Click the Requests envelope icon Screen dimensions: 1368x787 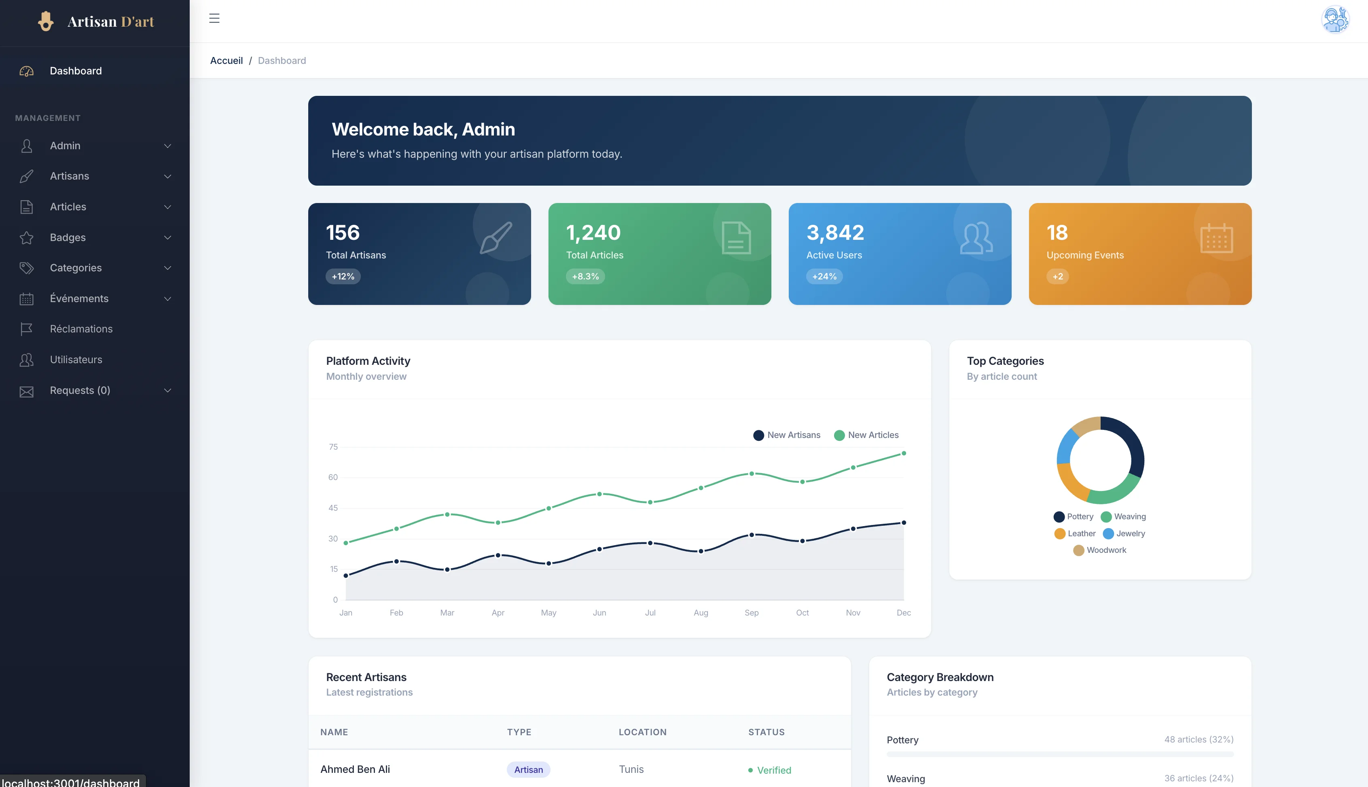26,391
